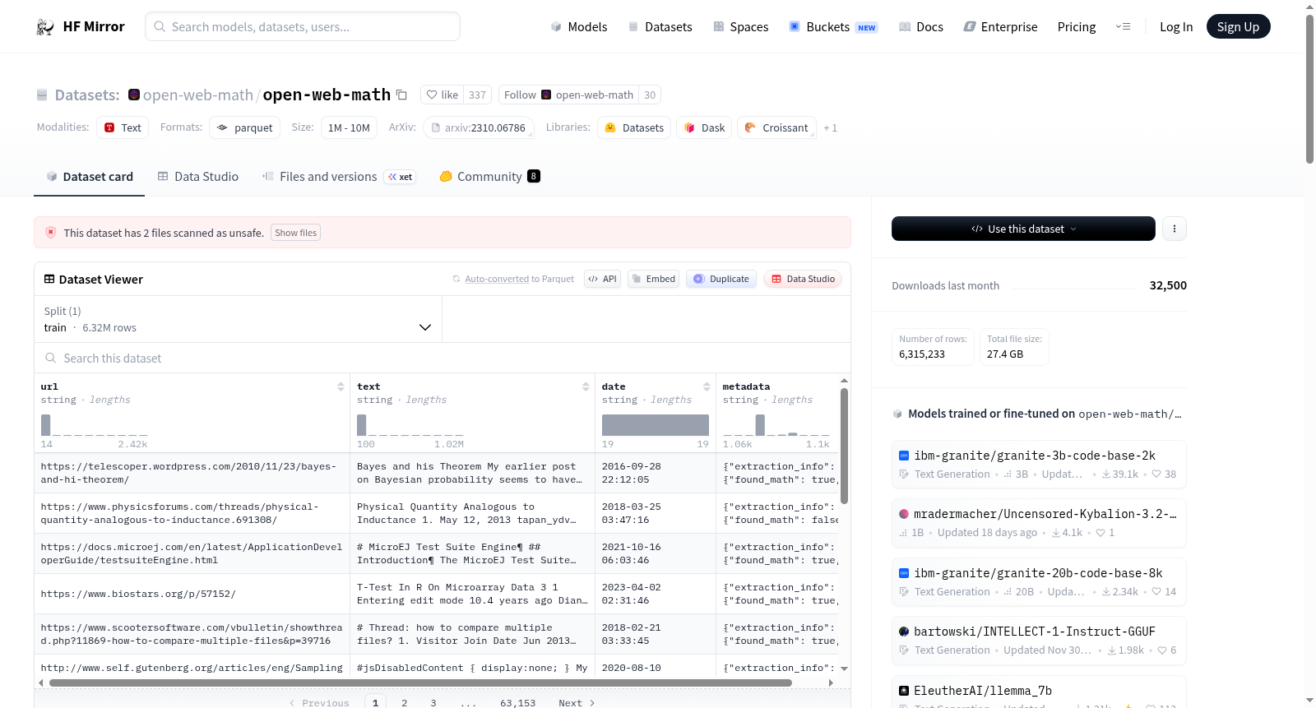Viewport: 1316px width, 708px height.
Task: Click the 1M - 10M size tag
Action: coord(349,127)
